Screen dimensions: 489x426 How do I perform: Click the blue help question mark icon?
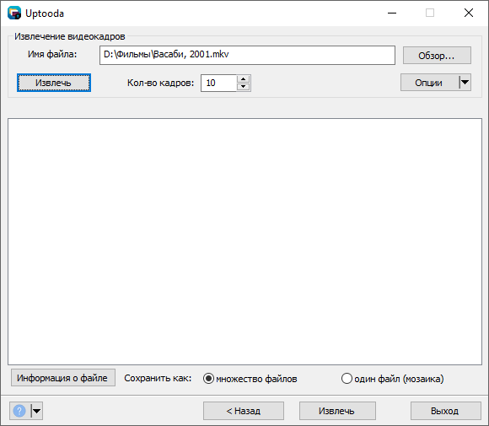pos(19,411)
